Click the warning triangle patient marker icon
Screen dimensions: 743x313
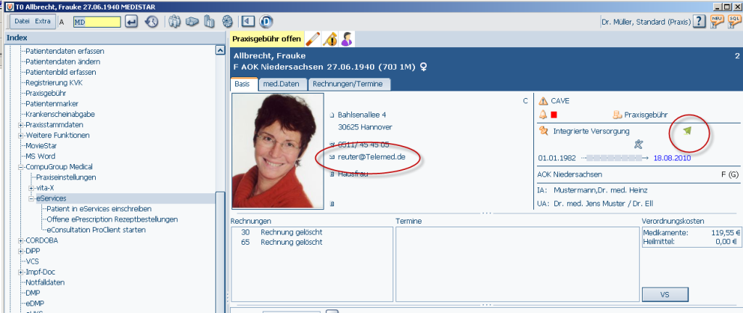click(x=330, y=39)
